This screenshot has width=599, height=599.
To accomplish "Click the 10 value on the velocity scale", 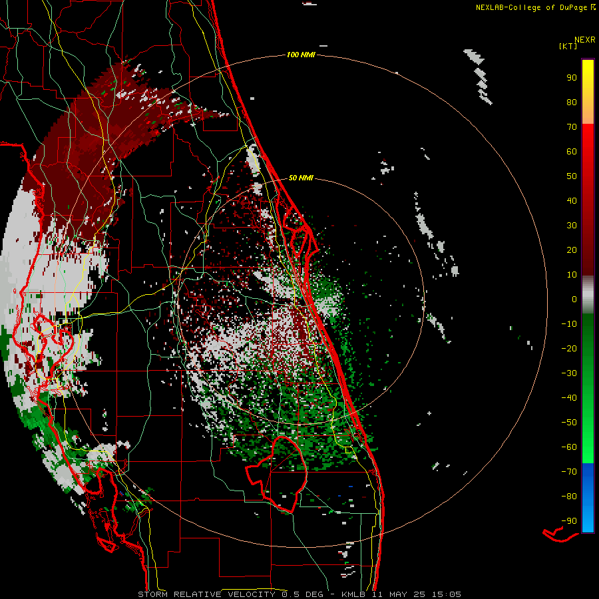I will tap(572, 275).
